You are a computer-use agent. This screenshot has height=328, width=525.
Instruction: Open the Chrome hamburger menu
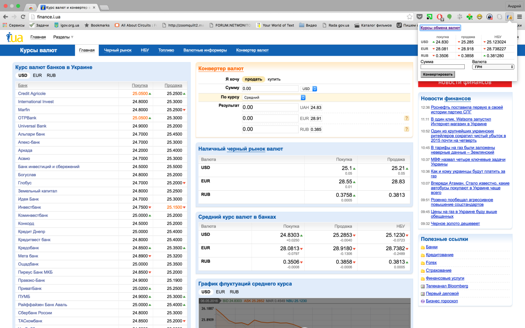pyautogui.click(x=519, y=17)
